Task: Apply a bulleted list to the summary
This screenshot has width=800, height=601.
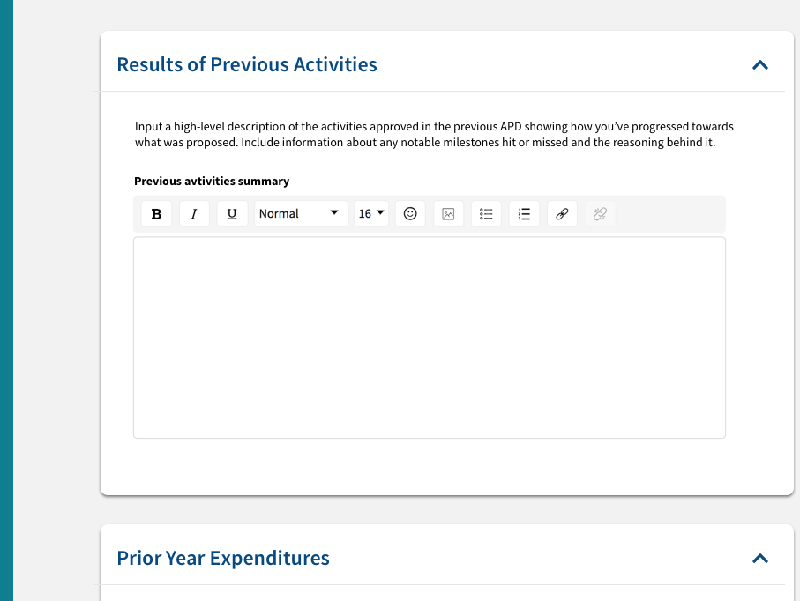Action: pyautogui.click(x=486, y=213)
